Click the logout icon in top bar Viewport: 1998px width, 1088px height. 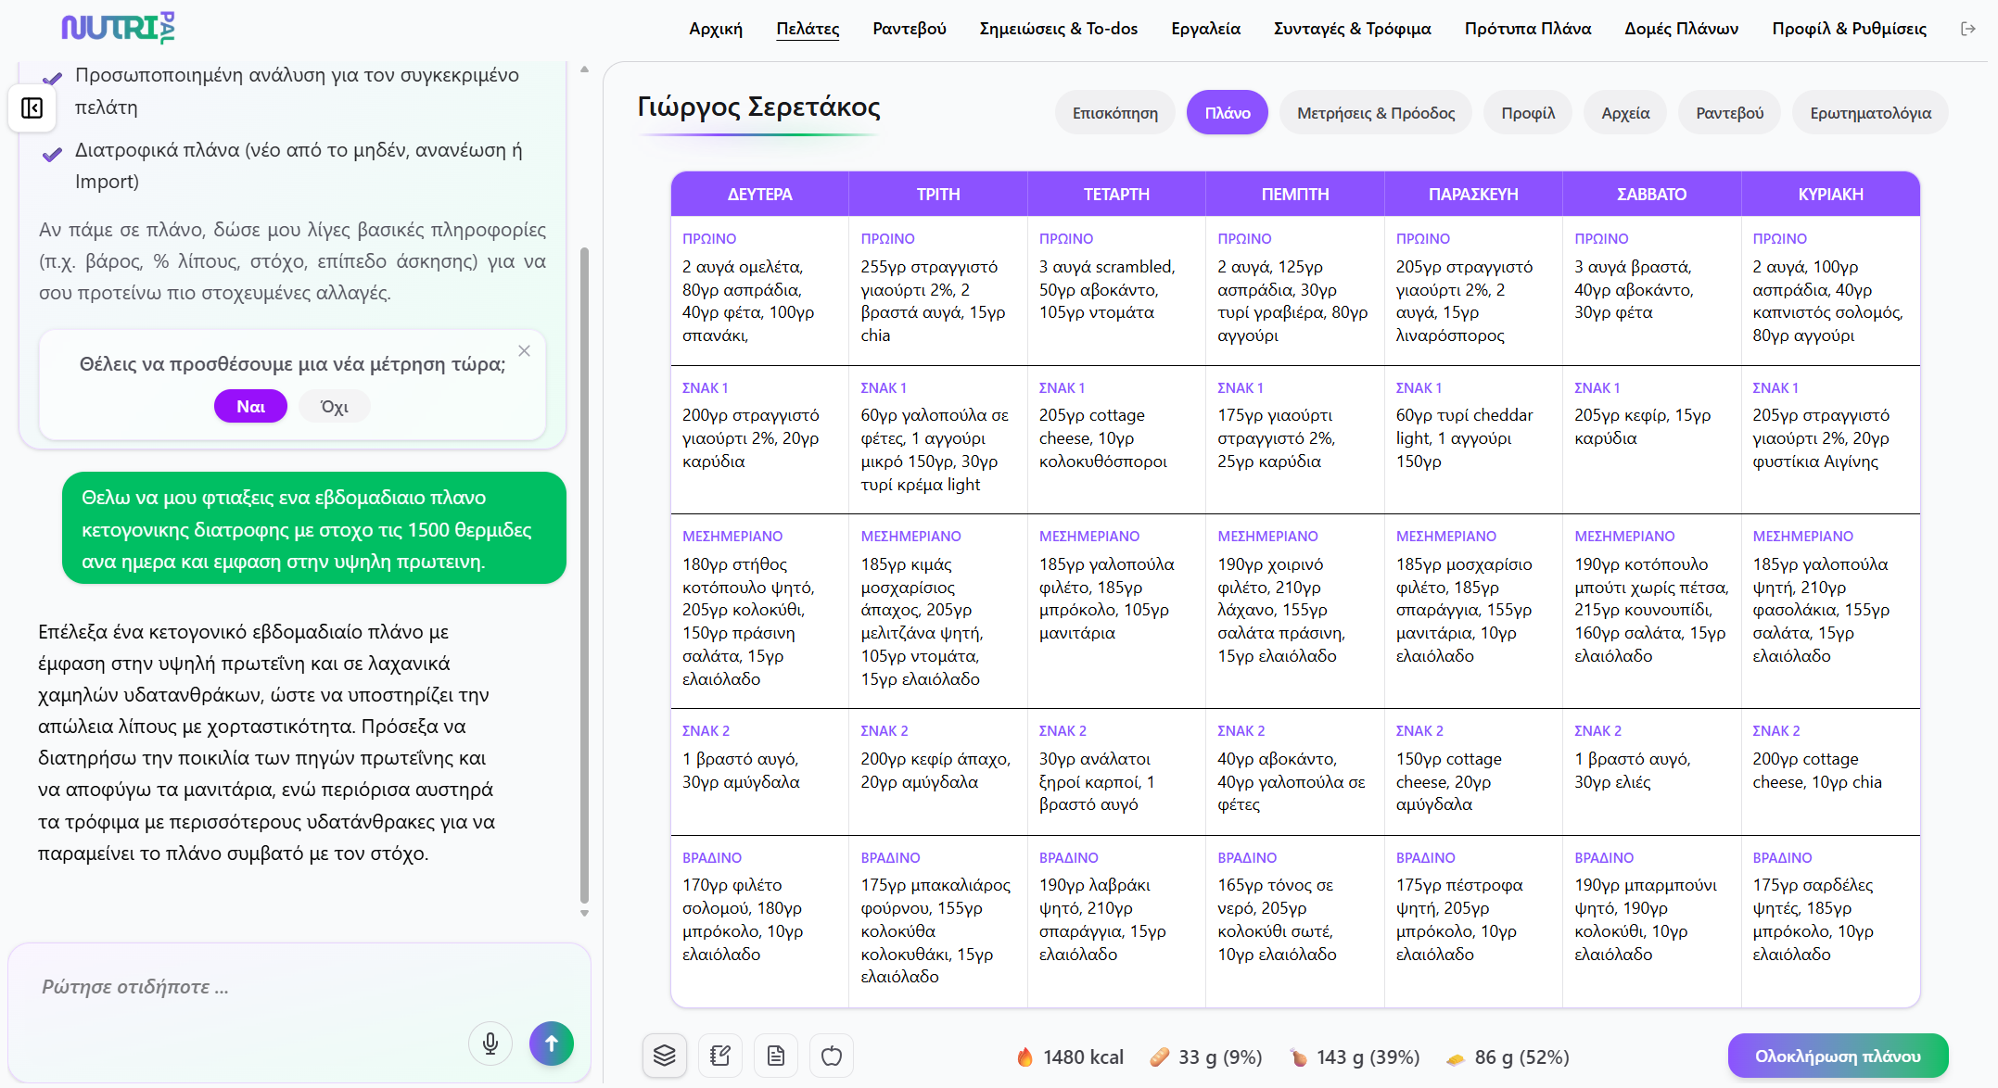[1968, 29]
